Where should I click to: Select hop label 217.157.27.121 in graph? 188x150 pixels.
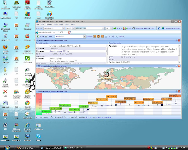(175, 96)
